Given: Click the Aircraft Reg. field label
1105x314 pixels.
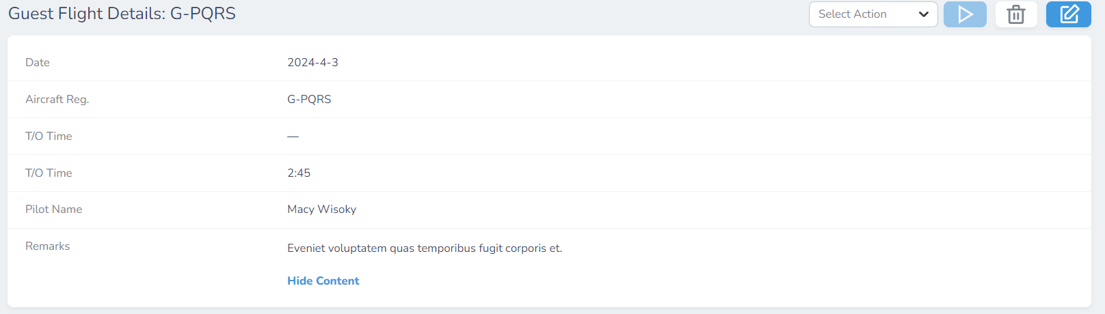Looking at the screenshot, I should pyautogui.click(x=57, y=99).
